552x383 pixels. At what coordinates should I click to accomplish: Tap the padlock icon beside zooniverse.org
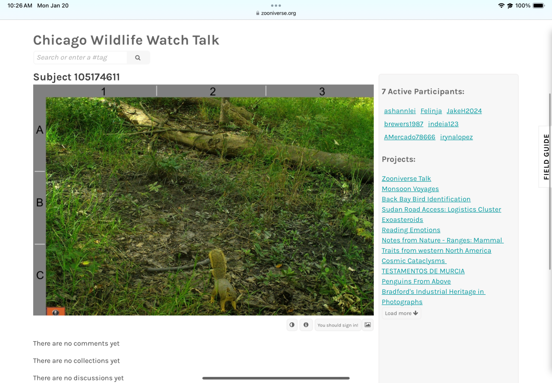point(257,13)
